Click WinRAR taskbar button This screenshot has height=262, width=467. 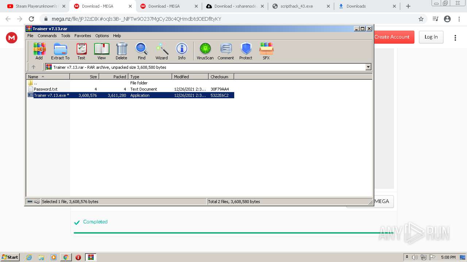point(90,257)
